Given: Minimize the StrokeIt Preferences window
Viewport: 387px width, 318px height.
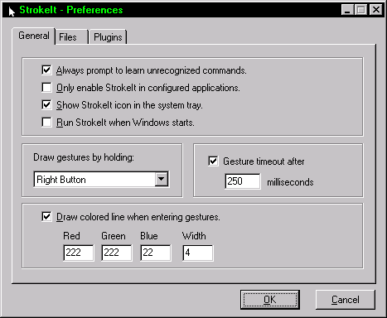Looking at the screenshot, I should click(347, 10).
